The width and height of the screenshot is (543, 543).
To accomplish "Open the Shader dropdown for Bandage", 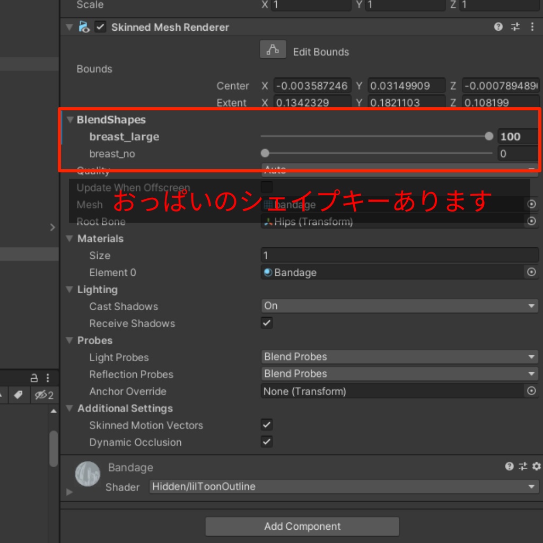I will tap(344, 487).
